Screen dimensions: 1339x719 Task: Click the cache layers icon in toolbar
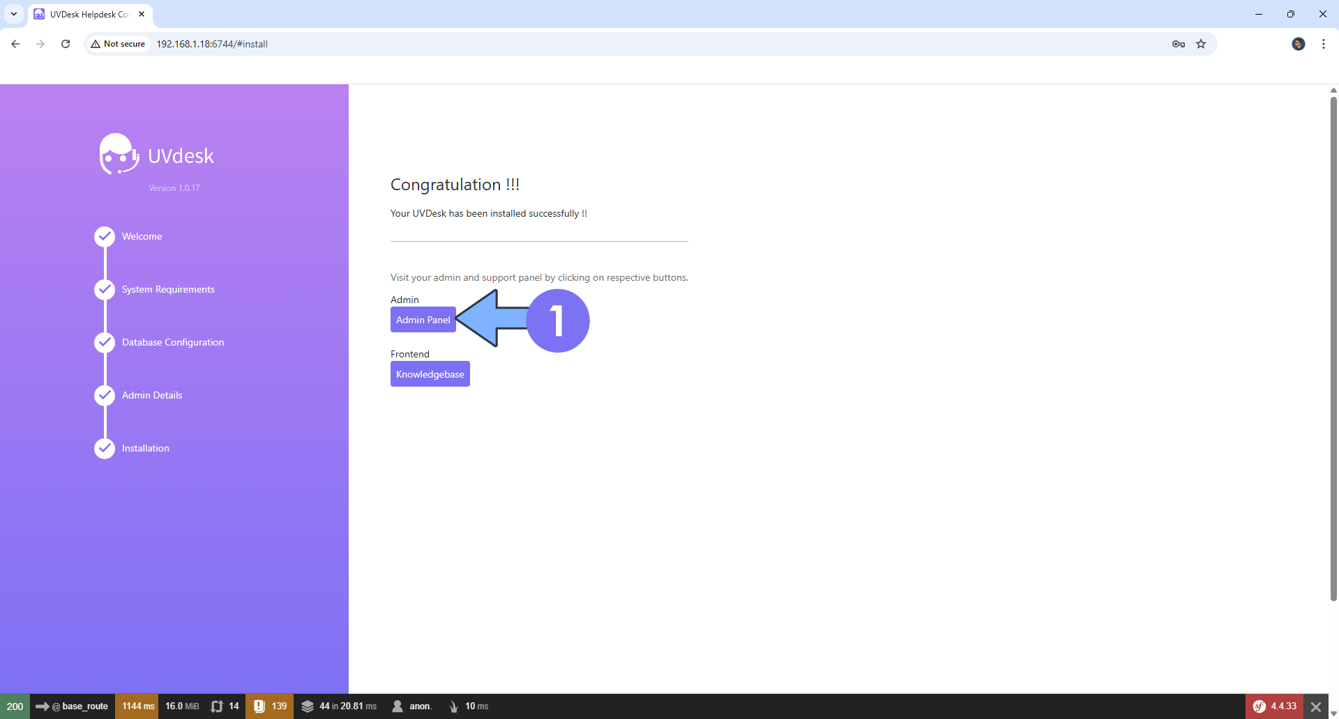click(308, 706)
